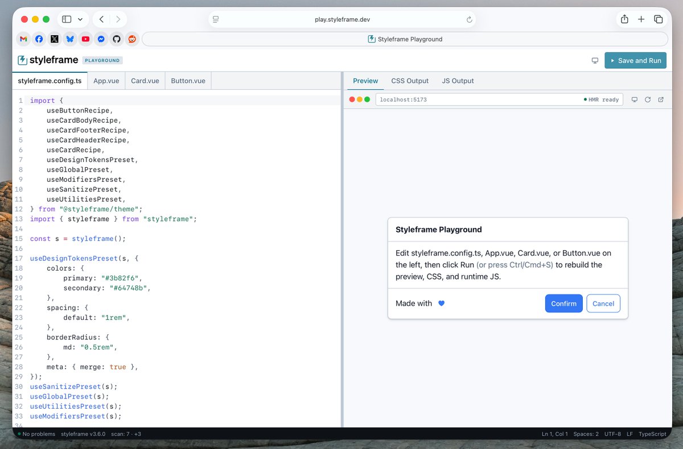Click line number 15 in the gutter
Image resolution: width=683 pixels, height=449 pixels.
point(19,239)
